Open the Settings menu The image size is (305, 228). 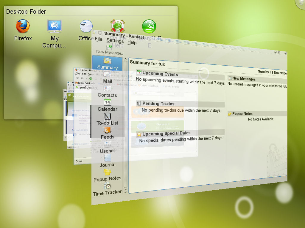click(x=115, y=41)
